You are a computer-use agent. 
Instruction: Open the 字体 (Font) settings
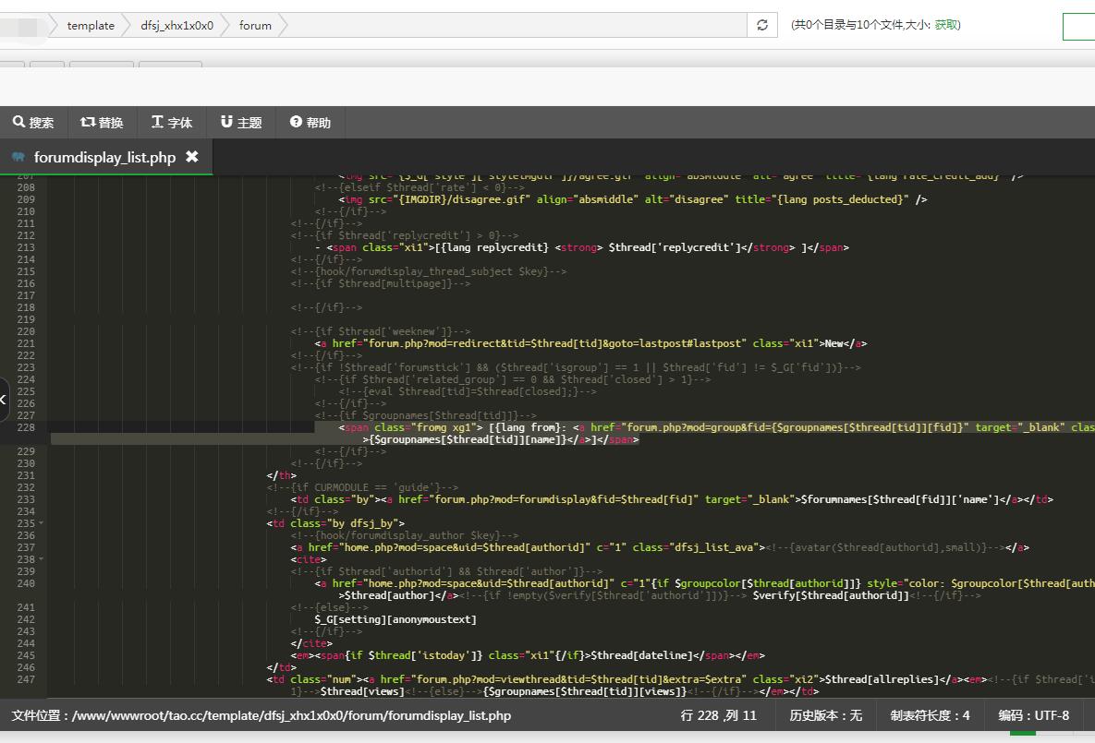coord(172,122)
